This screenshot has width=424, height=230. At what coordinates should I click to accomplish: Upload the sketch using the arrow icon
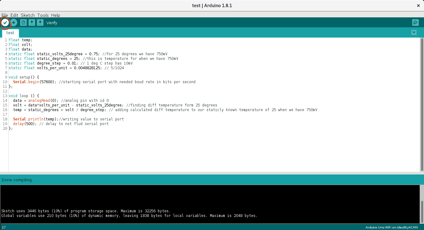pyautogui.click(x=13, y=22)
